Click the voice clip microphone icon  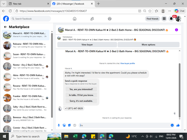coord(59,125)
